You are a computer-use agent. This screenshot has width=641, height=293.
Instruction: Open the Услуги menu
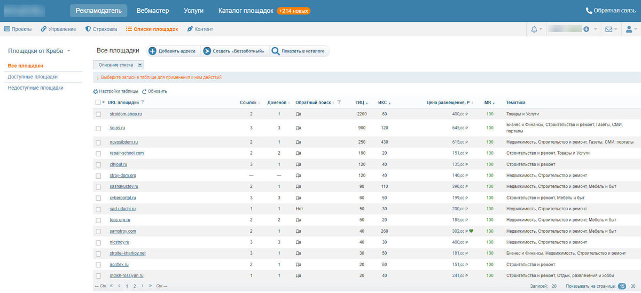tap(193, 11)
